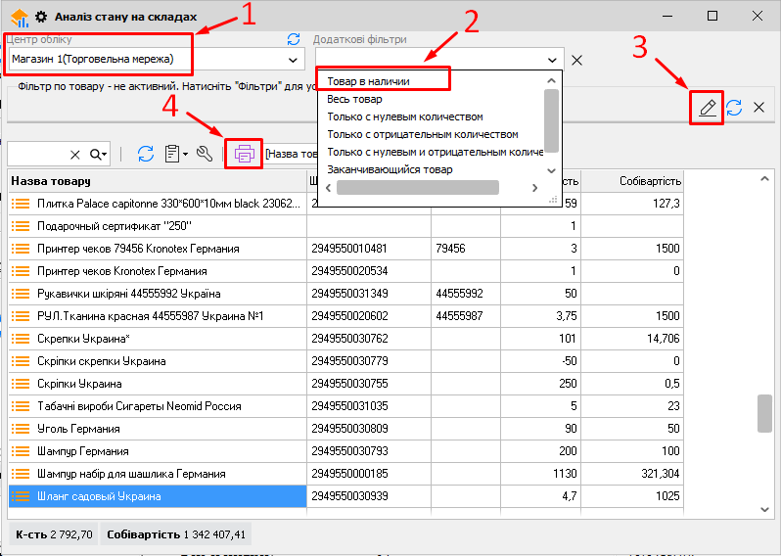
Task: Refresh the list with the toolbar refresh icon
Action: click(x=146, y=154)
